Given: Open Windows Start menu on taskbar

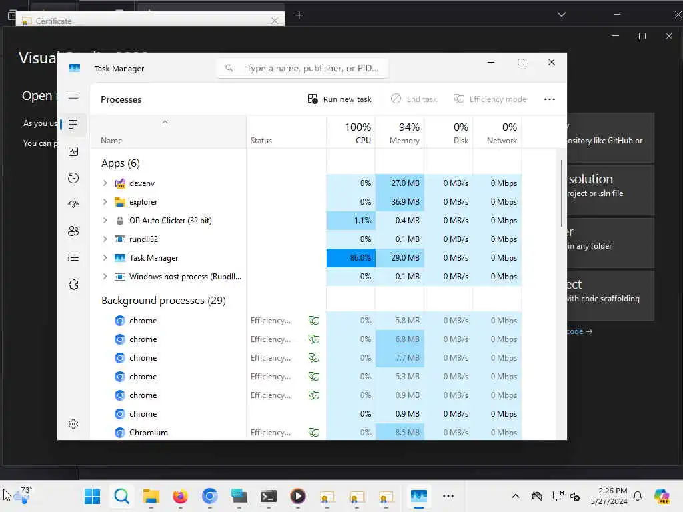Looking at the screenshot, I should point(92,496).
